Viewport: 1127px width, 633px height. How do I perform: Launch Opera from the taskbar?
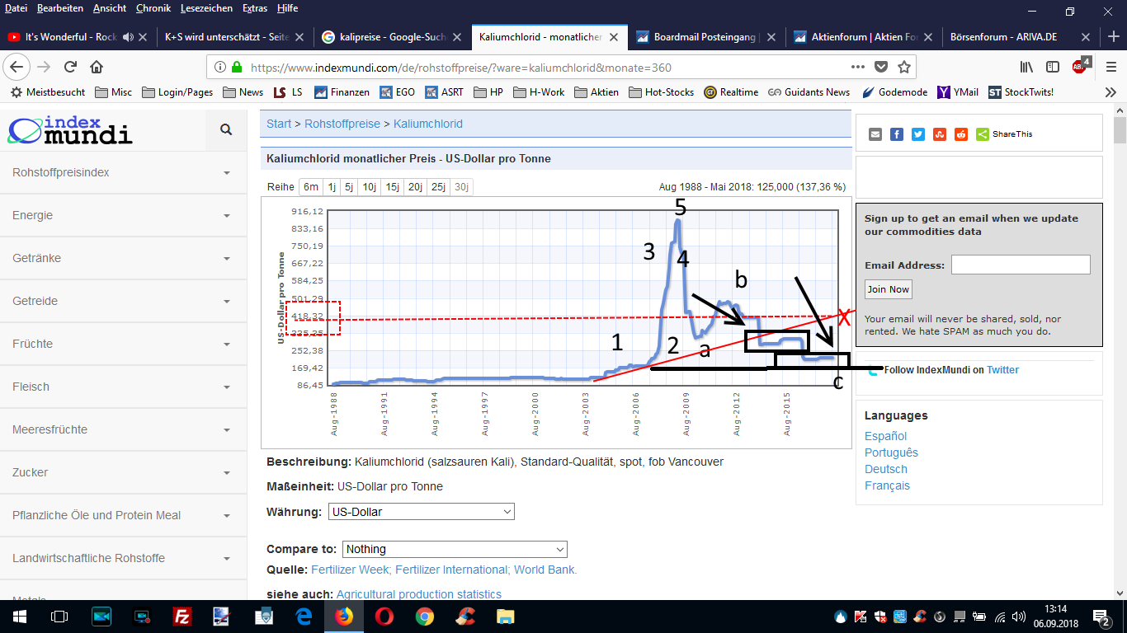point(384,617)
